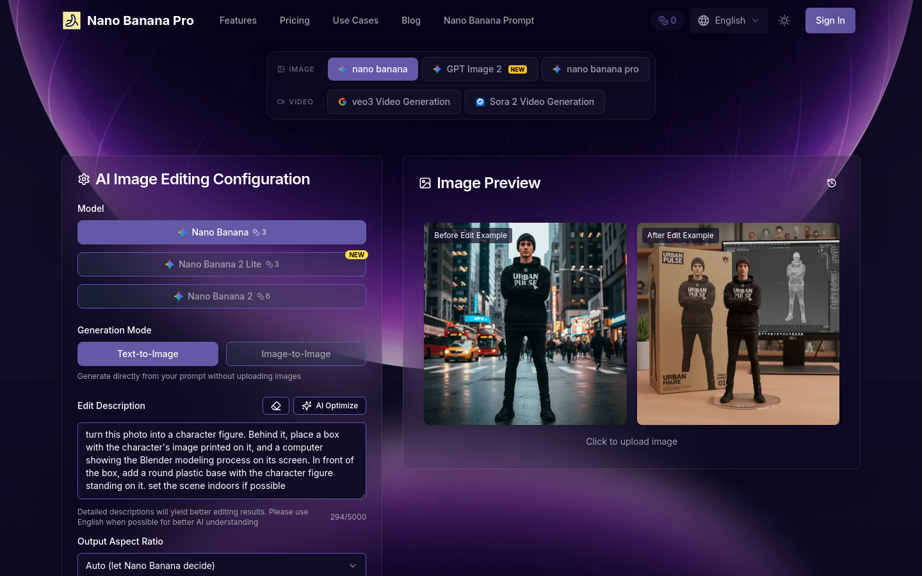Open the Output Aspect Ratio dropdown
The image size is (922, 576).
point(222,566)
